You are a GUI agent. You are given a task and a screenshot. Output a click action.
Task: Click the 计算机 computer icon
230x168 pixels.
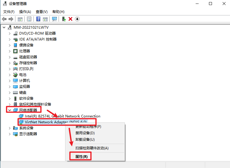[x=15, y=81]
